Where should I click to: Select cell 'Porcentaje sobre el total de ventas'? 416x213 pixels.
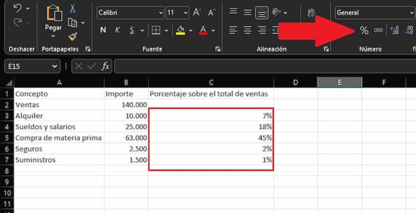211,94
